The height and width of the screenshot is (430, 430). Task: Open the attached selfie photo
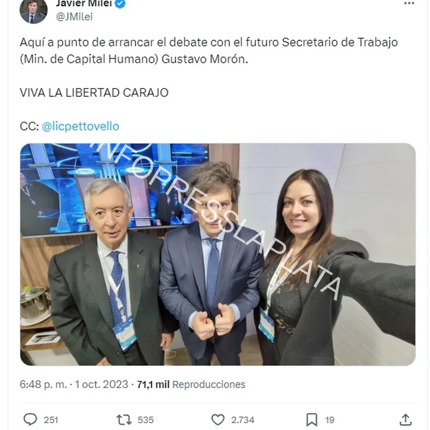[218, 254]
